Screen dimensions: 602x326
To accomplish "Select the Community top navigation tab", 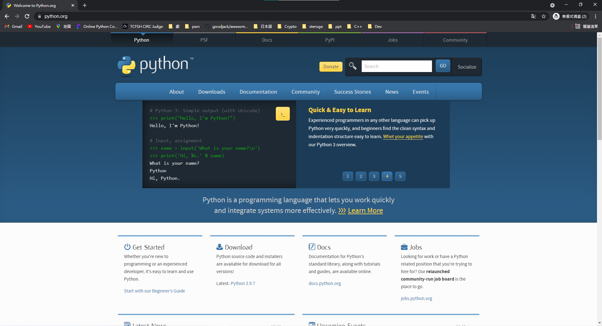I will [x=455, y=40].
